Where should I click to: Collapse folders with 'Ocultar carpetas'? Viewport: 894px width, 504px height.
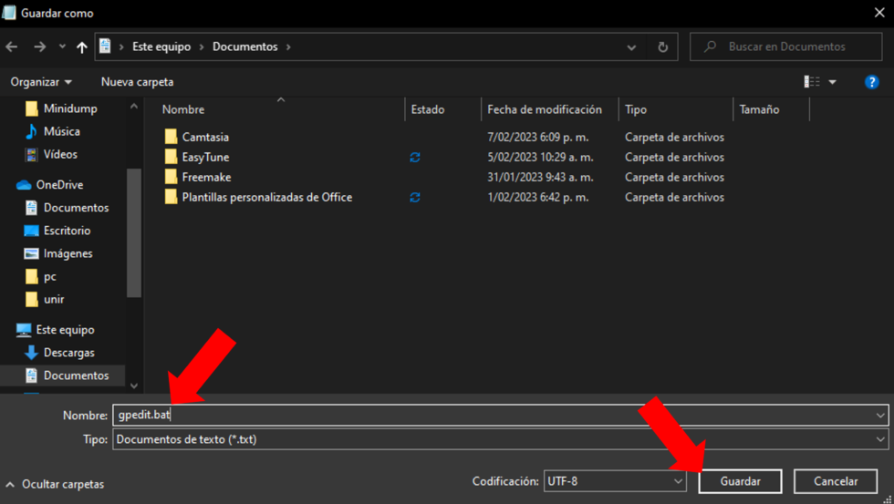point(55,484)
